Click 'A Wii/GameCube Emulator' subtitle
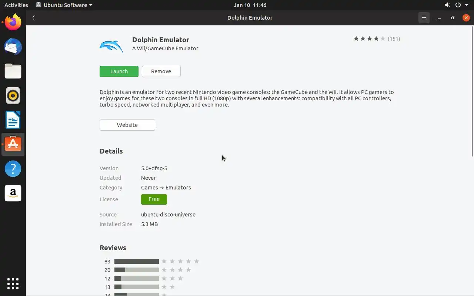Screen dimensions: 474x296 point(165,48)
